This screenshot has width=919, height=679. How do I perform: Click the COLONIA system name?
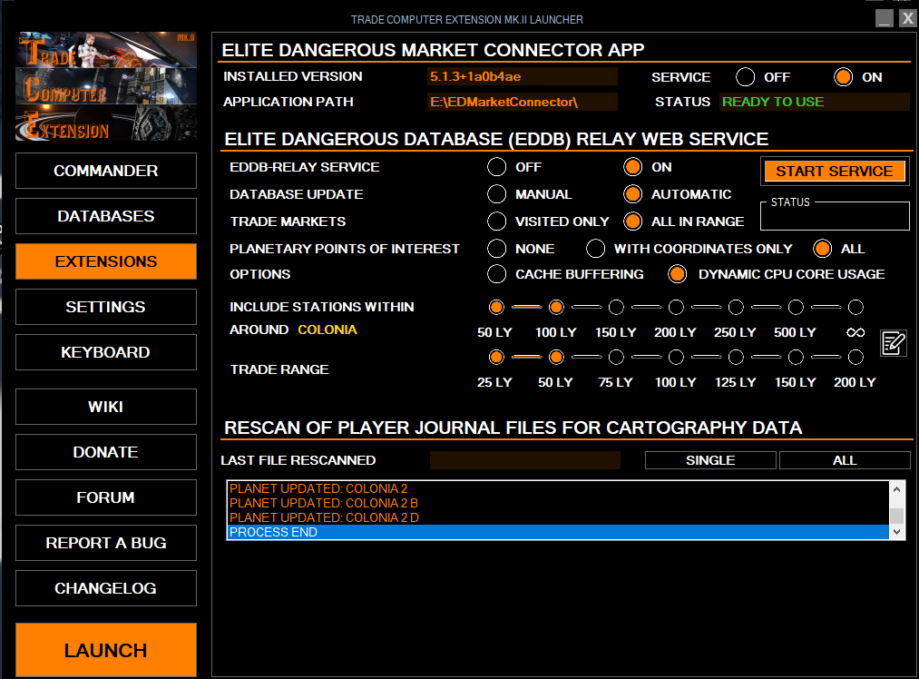click(327, 330)
